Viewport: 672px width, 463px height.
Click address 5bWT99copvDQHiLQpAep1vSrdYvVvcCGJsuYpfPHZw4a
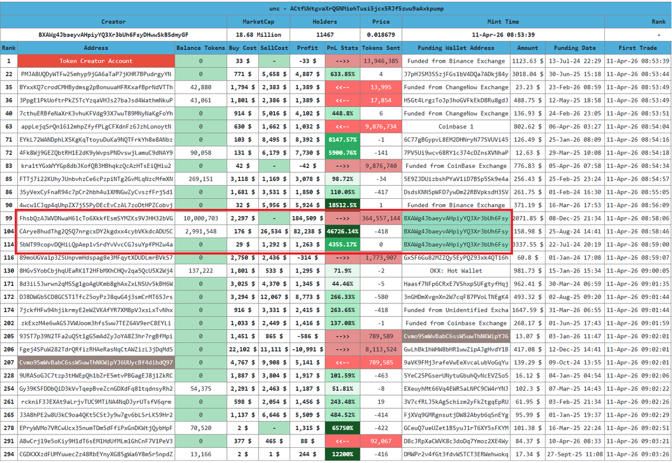pos(96,245)
